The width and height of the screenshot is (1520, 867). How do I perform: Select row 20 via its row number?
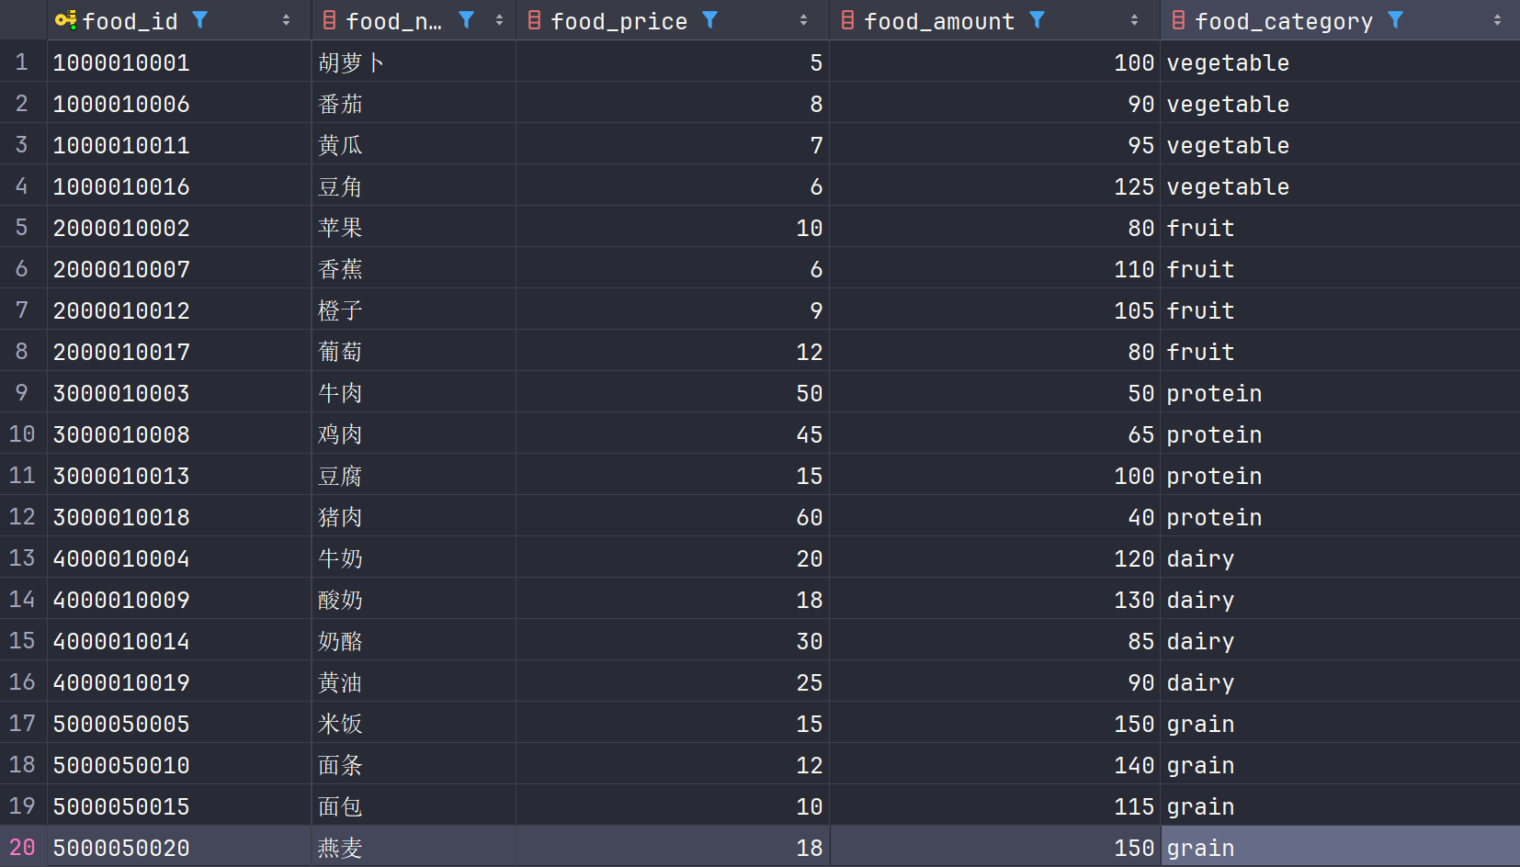click(x=22, y=847)
